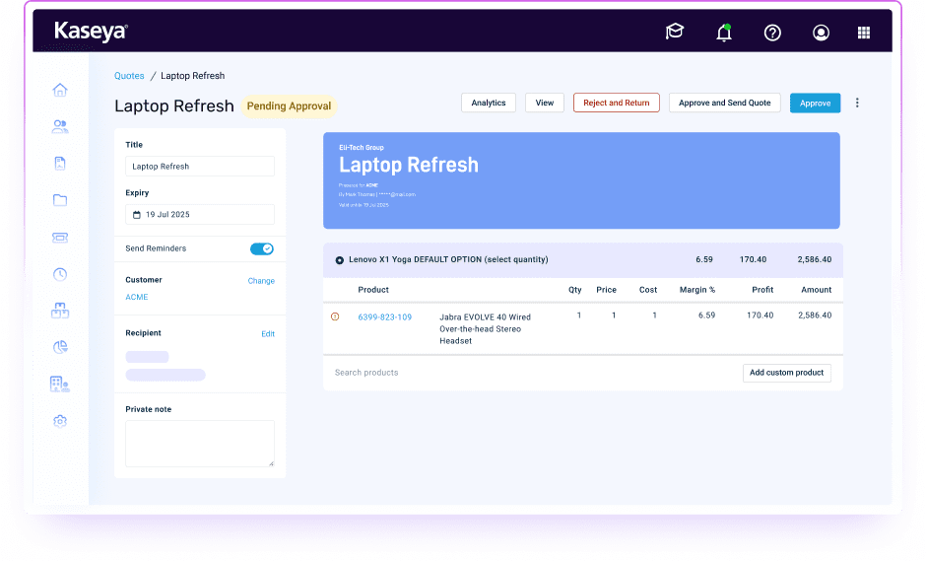The image size is (926, 561).
Task: Click the Margin % column header
Action: click(x=697, y=290)
